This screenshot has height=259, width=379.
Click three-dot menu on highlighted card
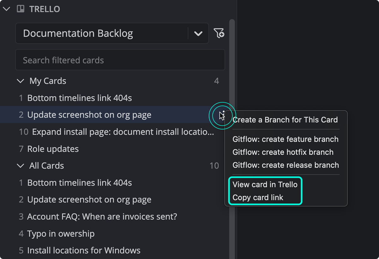click(224, 115)
